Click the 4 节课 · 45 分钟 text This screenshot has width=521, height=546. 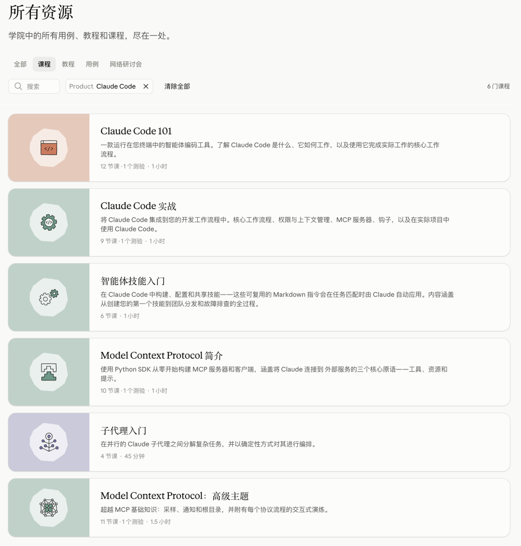click(123, 456)
